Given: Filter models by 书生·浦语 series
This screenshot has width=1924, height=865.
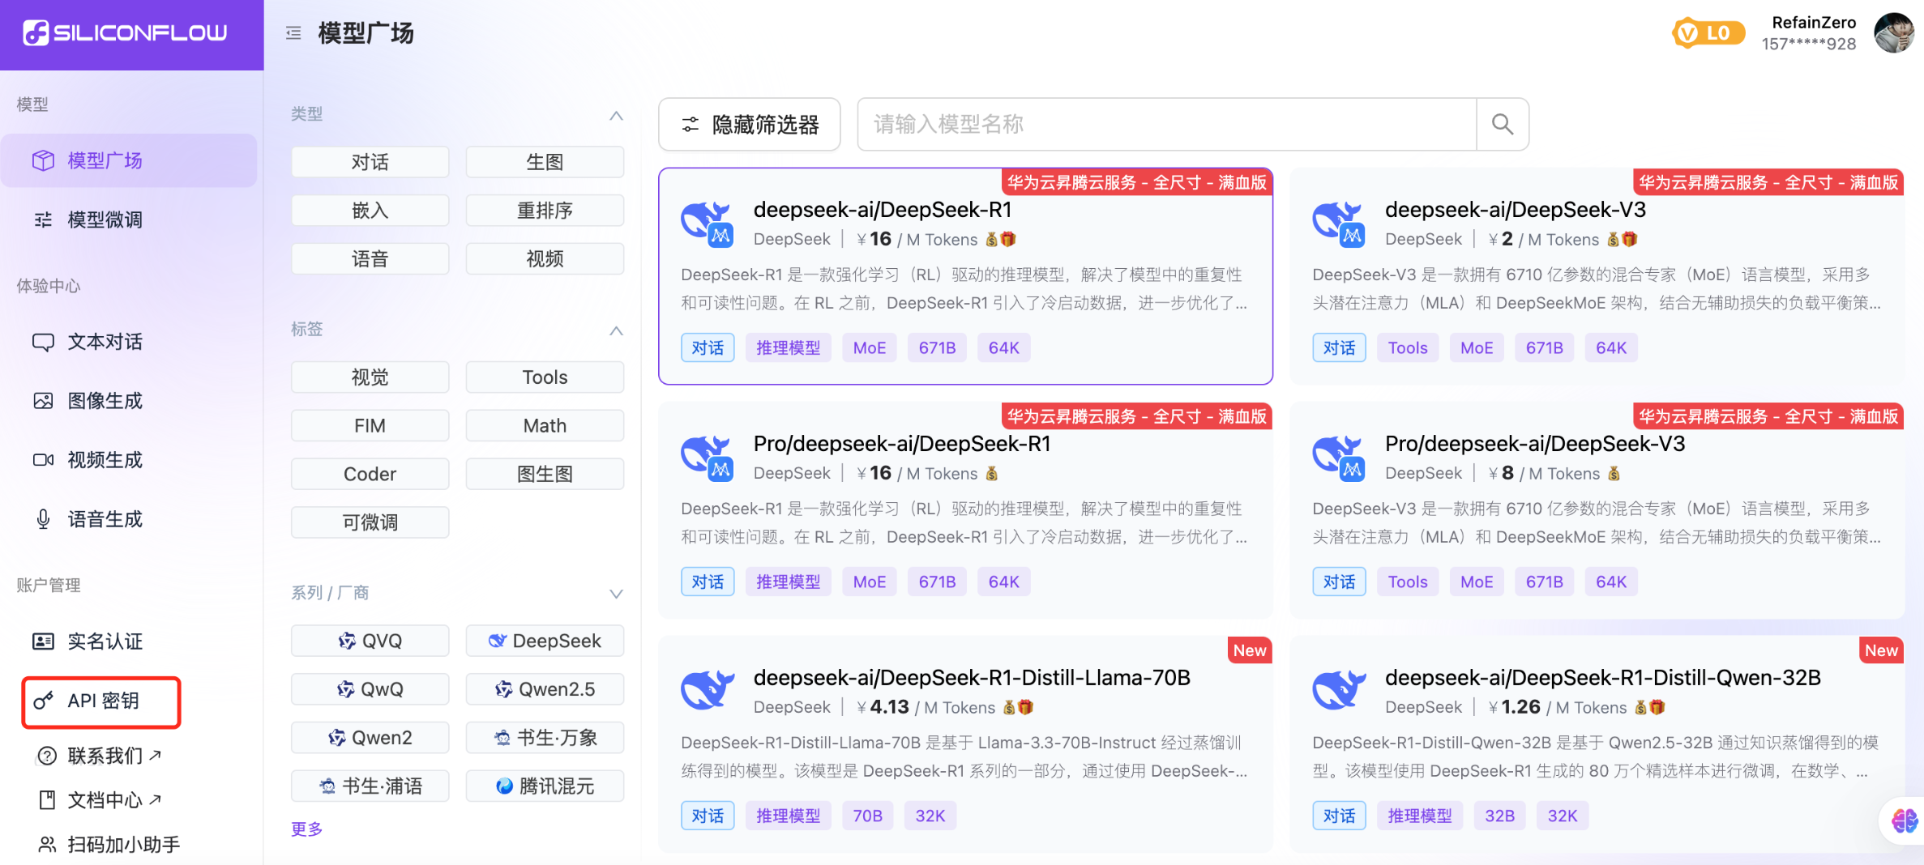Looking at the screenshot, I should pos(370,786).
